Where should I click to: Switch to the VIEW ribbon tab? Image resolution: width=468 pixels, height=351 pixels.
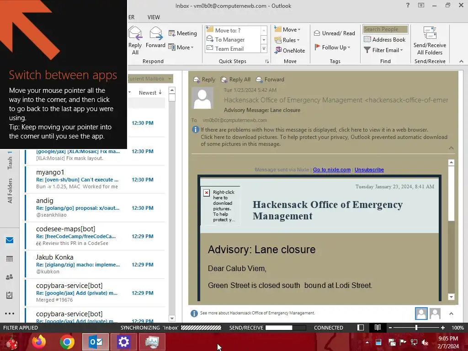154,17
